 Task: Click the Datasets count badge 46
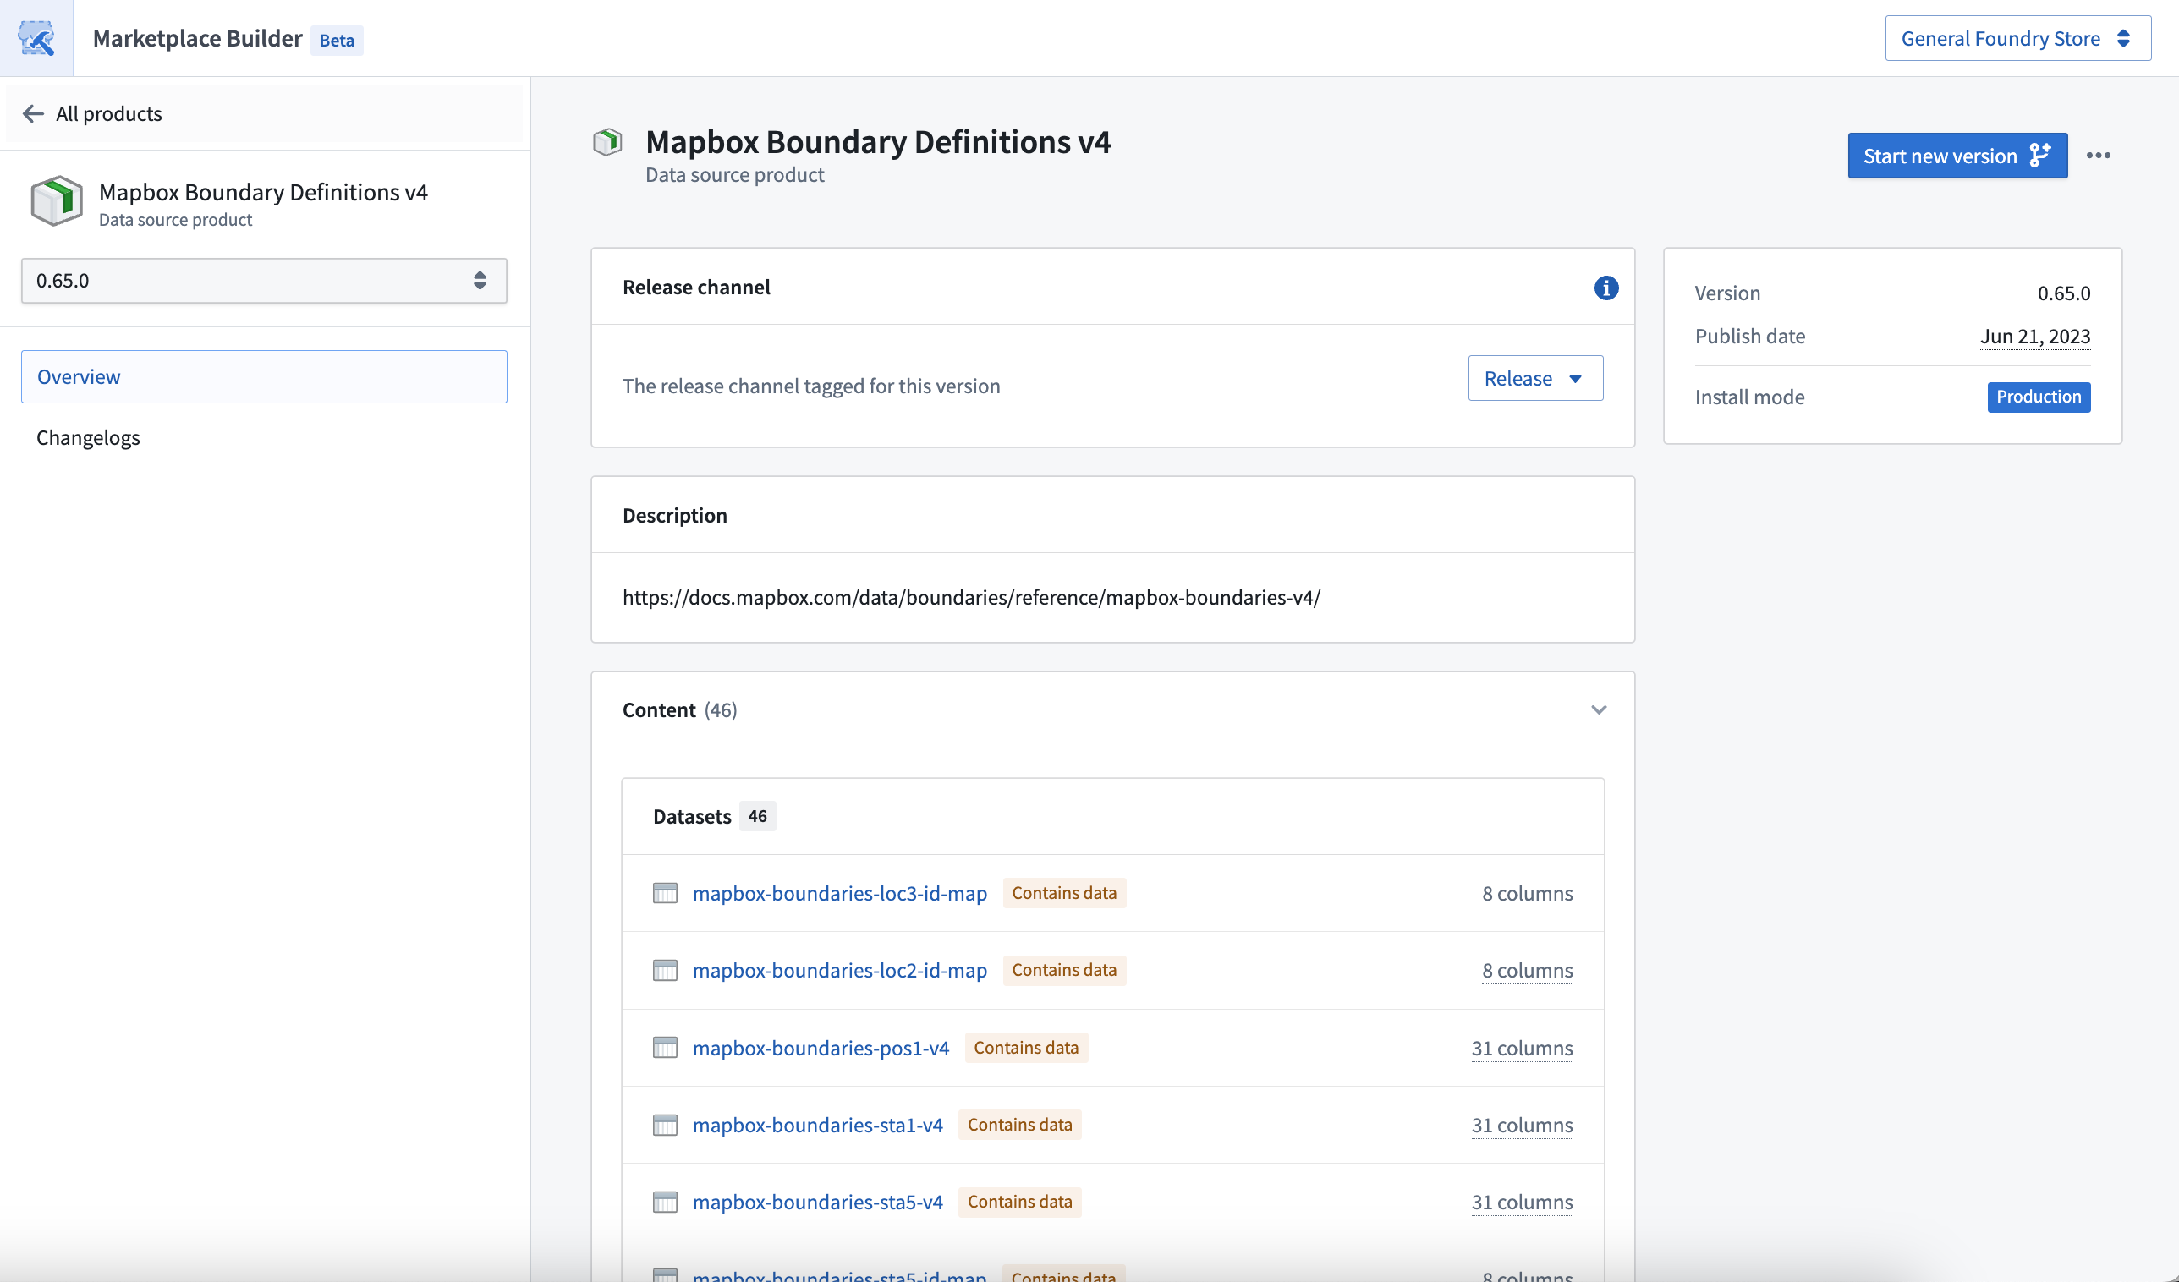[x=756, y=816]
